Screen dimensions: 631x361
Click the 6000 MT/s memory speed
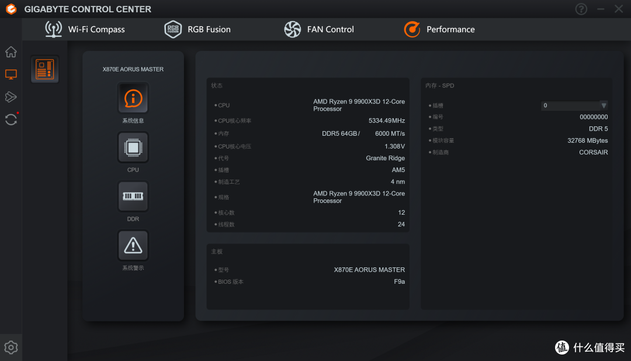point(390,133)
